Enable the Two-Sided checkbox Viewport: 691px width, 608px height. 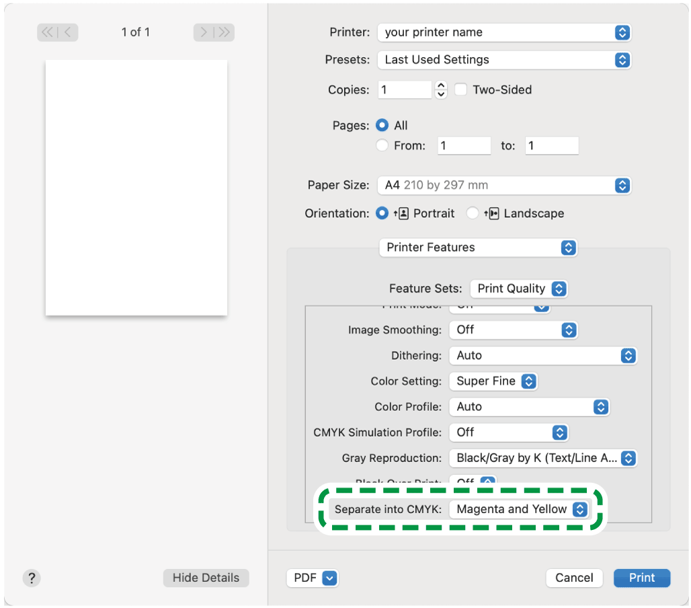pos(460,89)
